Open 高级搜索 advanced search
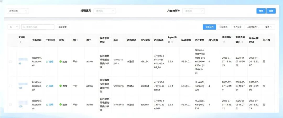The width and height of the screenshot is (283, 118). 63,27
